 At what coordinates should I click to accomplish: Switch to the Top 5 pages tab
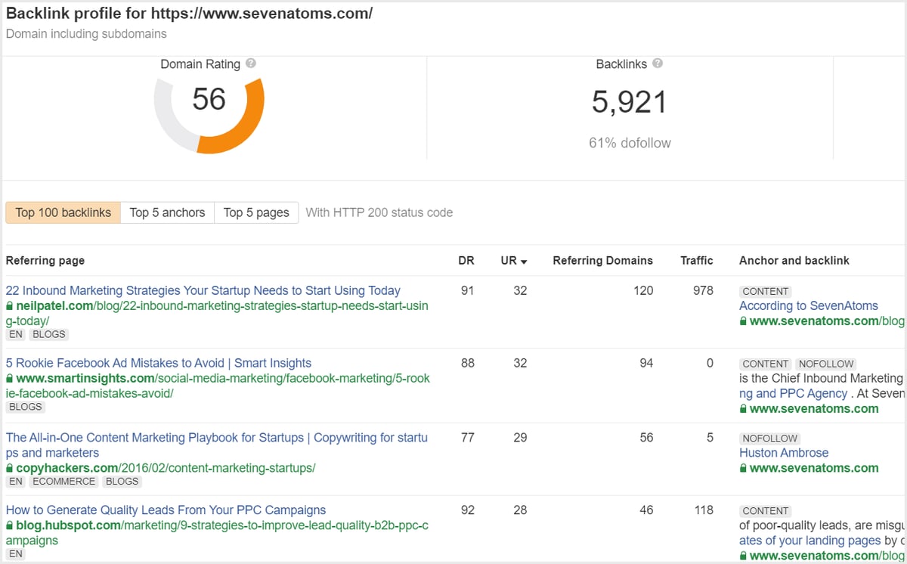(256, 212)
